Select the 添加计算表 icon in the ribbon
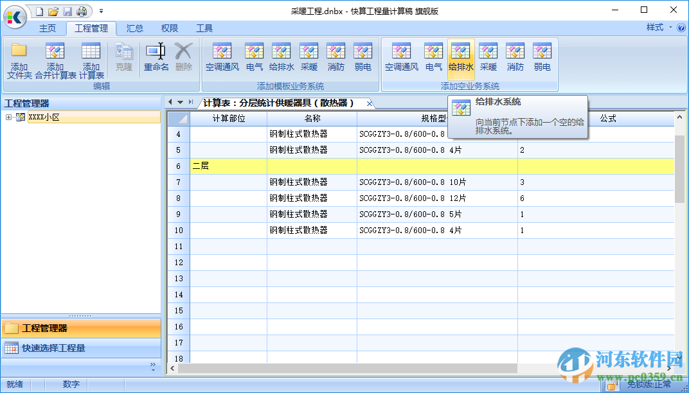Viewport: 689px width, 393px height. (x=91, y=58)
